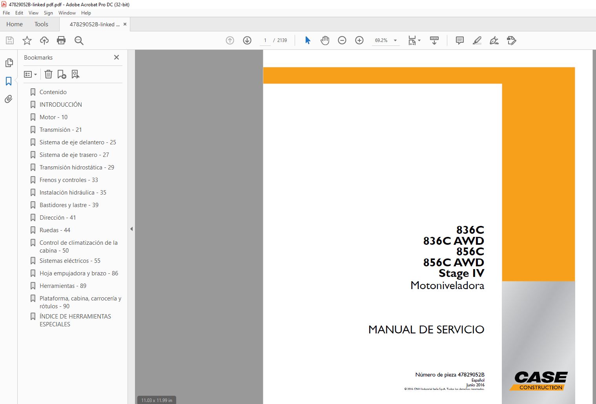
Task: Open Plataforma, cabina, carrocería y rótulos bookmark
Action: point(80,302)
